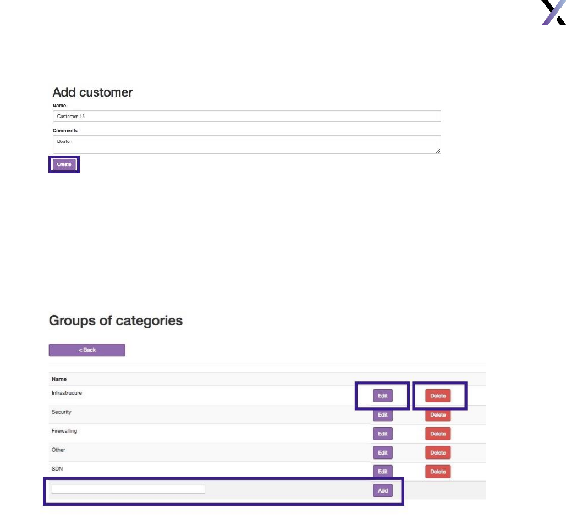Click the Create customer button
This screenshot has height=531, width=566.
[64, 164]
